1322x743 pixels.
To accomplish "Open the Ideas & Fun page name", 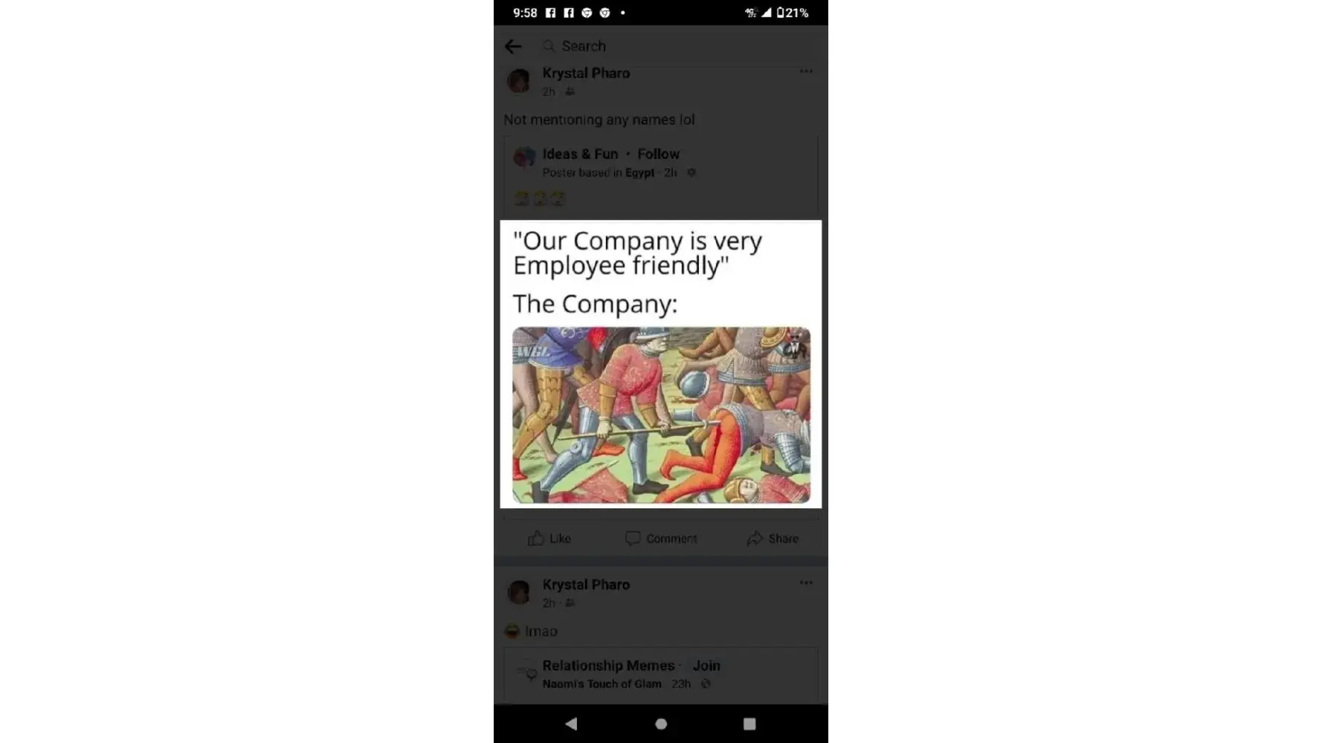I will point(580,154).
